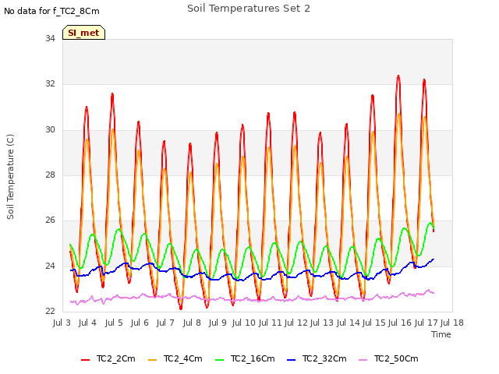The height and width of the screenshot is (374, 499).
Task: Click the Jul 7 x-axis tick label
Action: point(165,323)
